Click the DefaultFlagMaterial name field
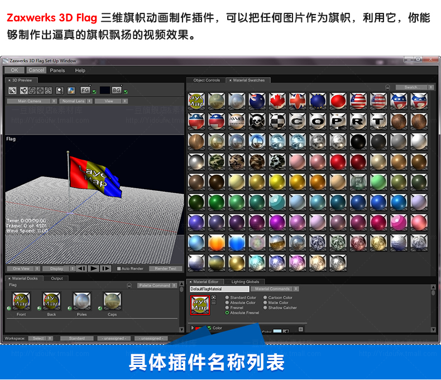 coord(219,289)
